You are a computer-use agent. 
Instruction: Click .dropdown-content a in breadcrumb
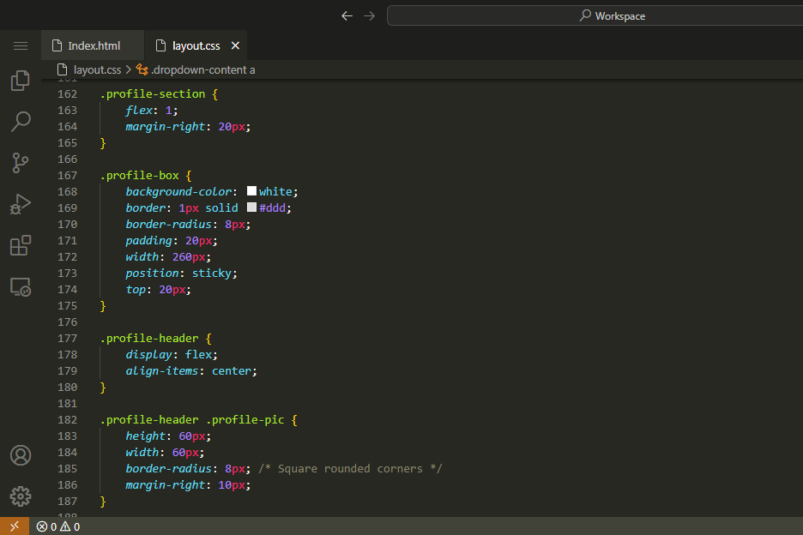coord(202,69)
